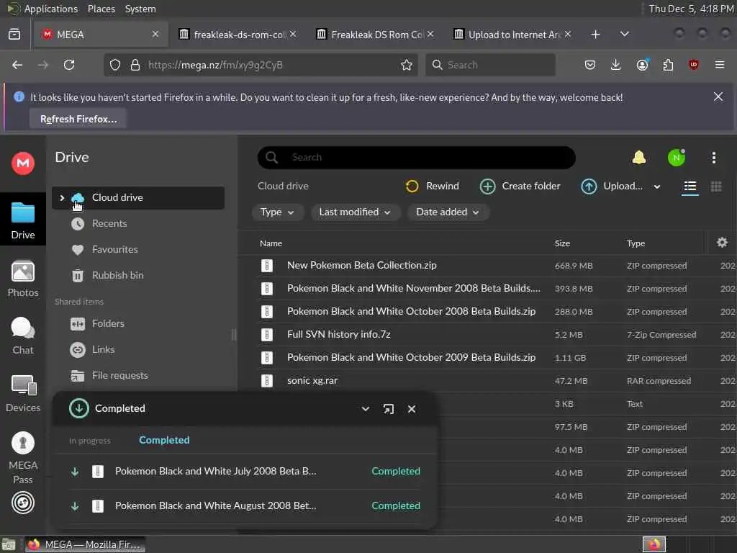Screen dimensions: 737x553
Task: Switch to the freakleak-ds-rom-col tab
Action: point(238,35)
